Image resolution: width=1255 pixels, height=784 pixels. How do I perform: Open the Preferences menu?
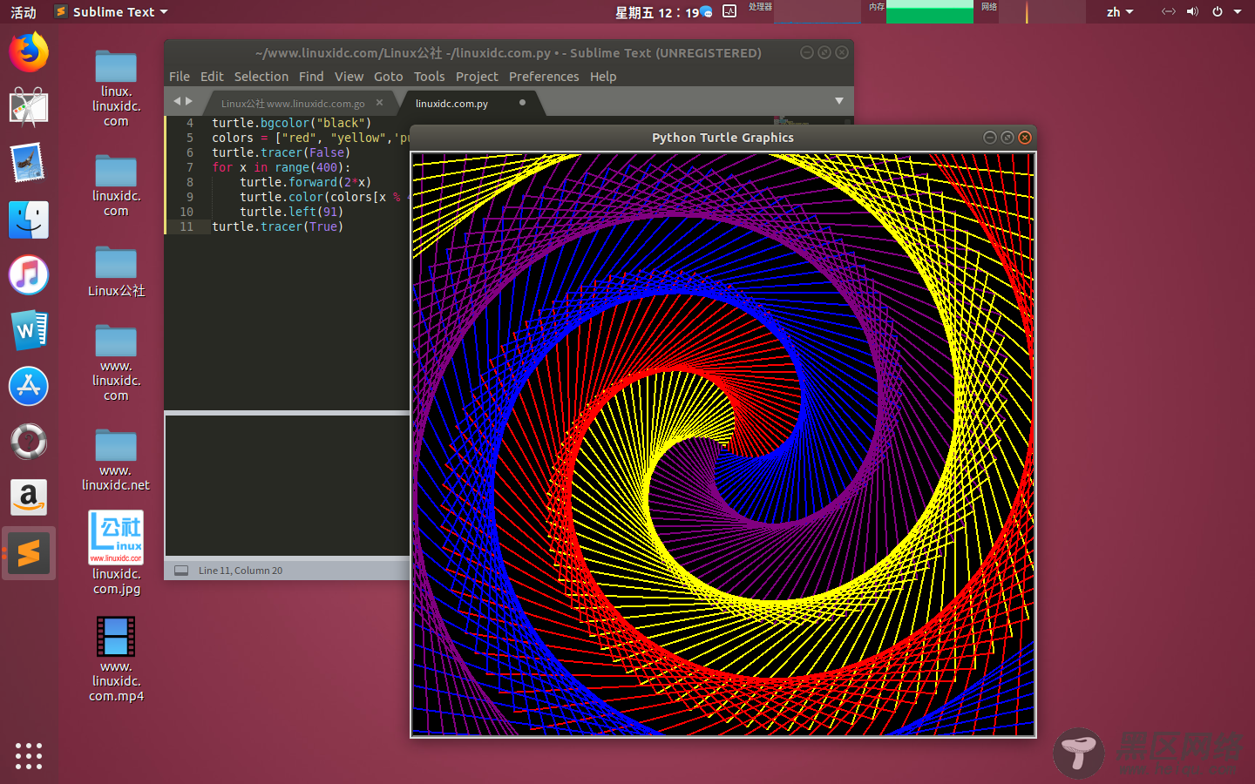pyautogui.click(x=544, y=77)
